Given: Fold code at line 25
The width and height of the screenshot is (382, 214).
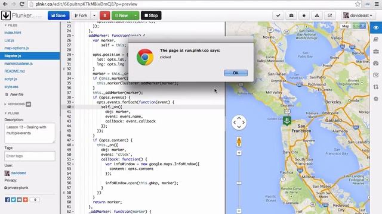Looking at the screenshot, I should click(73, 36).
